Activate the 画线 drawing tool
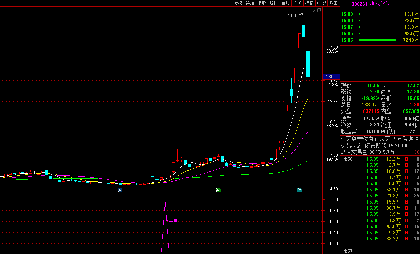This screenshot has width=420, height=254. click(285, 3)
